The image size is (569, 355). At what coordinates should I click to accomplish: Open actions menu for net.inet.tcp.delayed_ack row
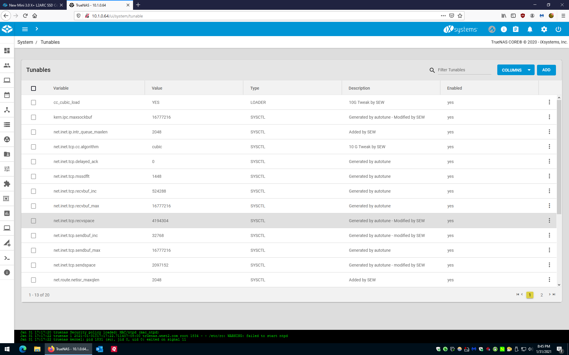(x=549, y=161)
